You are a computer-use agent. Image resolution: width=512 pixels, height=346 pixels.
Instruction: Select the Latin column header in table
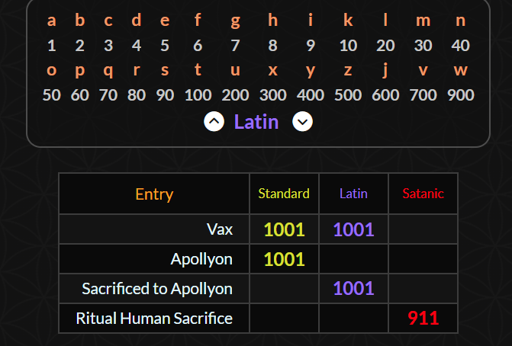pyautogui.click(x=353, y=194)
